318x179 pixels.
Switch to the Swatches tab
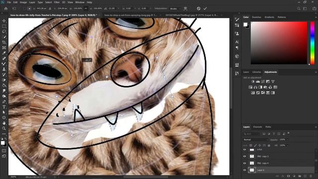(x=256, y=17)
